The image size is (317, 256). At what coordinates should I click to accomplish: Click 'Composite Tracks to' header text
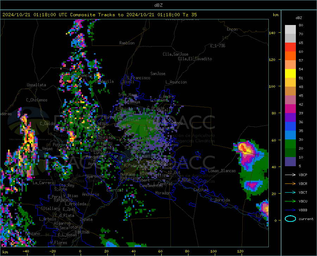tap(97, 15)
